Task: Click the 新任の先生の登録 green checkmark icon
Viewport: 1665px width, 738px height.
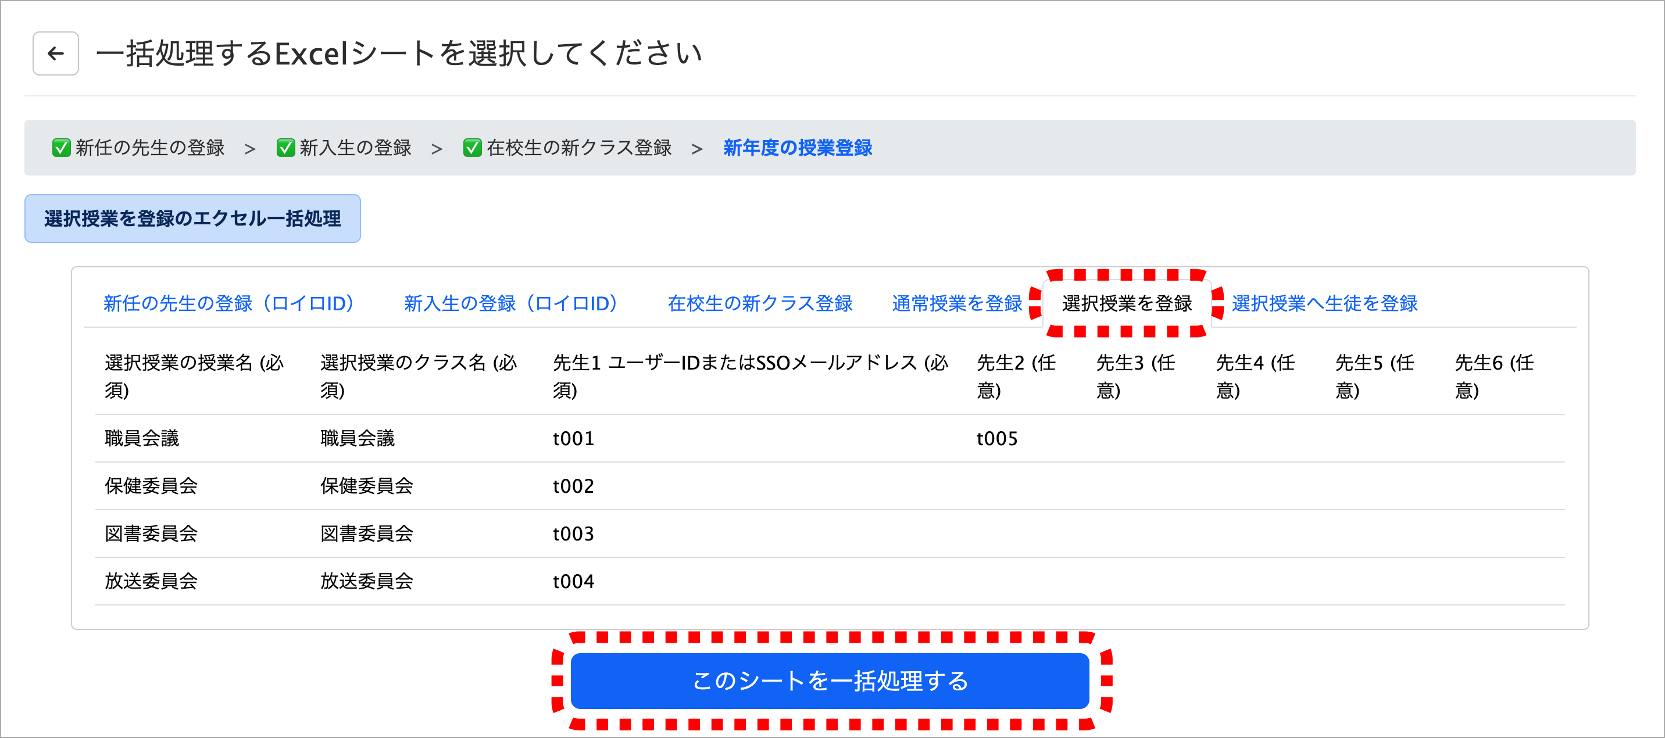Action: click(61, 148)
